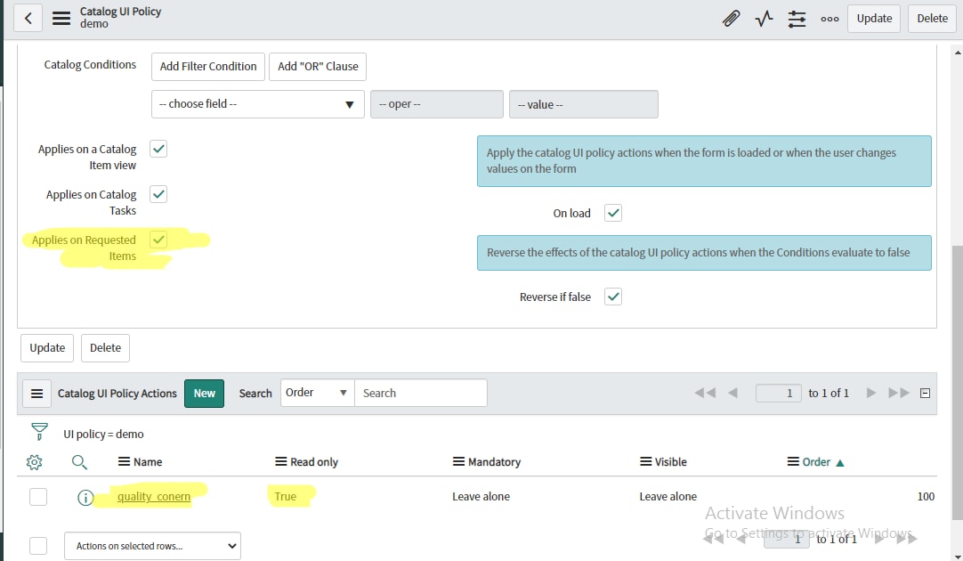This screenshot has height=561, width=963.
Task: Click the back arrow at top left
Action: click(x=28, y=18)
